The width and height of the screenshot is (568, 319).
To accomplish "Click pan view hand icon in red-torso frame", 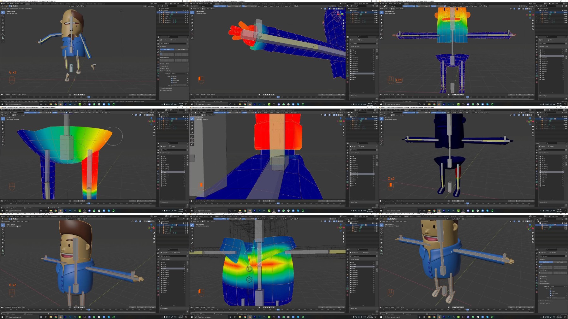I will pyautogui.click(x=344, y=129).
